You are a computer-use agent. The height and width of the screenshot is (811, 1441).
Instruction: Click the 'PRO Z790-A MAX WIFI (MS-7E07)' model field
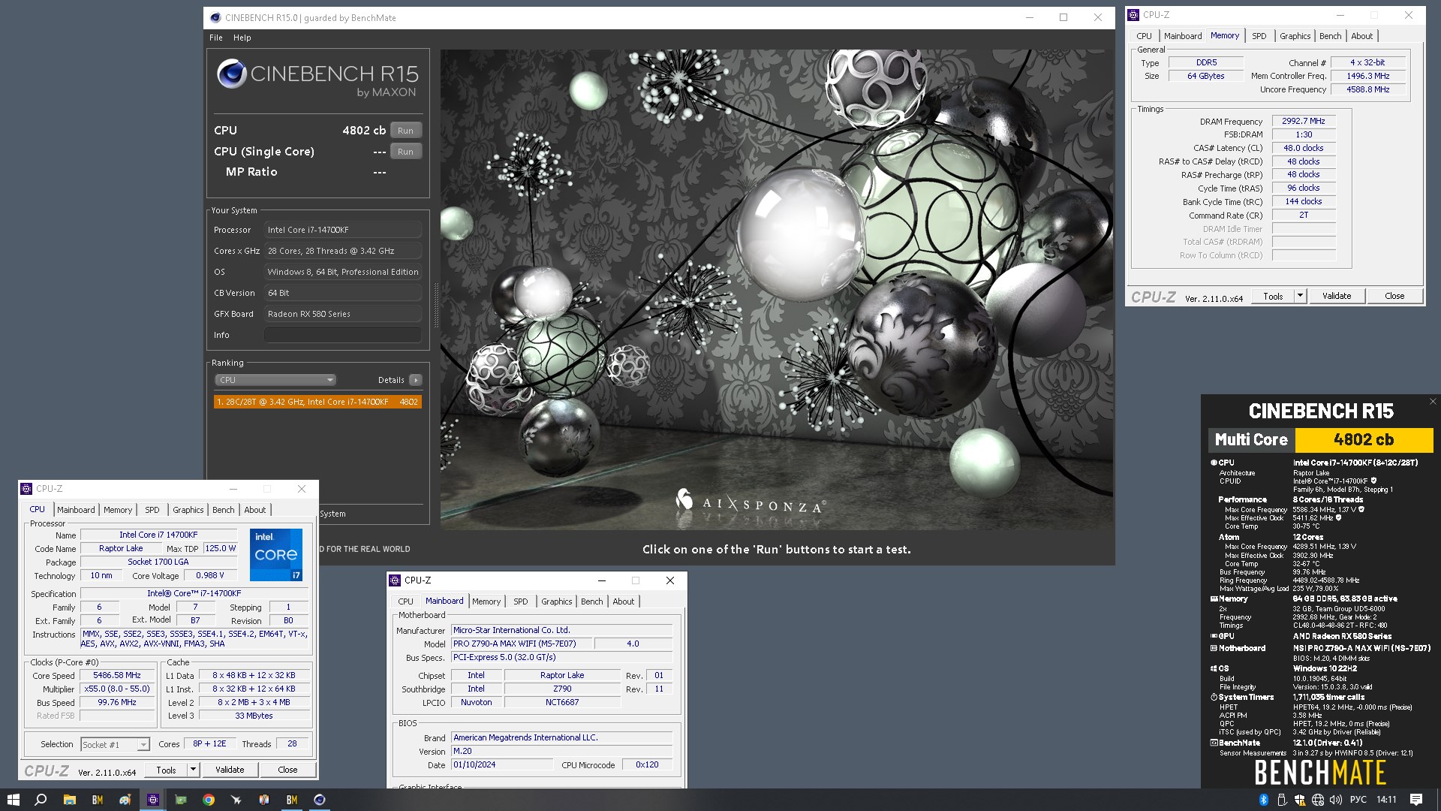click(x=522, y=644)
